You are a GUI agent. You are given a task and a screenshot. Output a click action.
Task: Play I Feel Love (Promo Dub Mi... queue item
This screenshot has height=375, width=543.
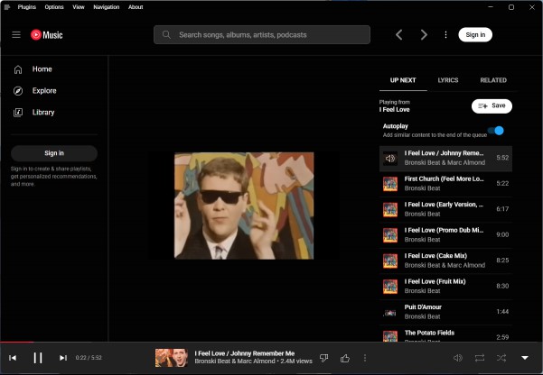445,235
